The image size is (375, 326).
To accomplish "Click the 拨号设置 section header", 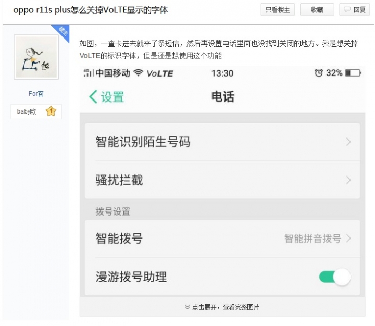I will [113, 211].
